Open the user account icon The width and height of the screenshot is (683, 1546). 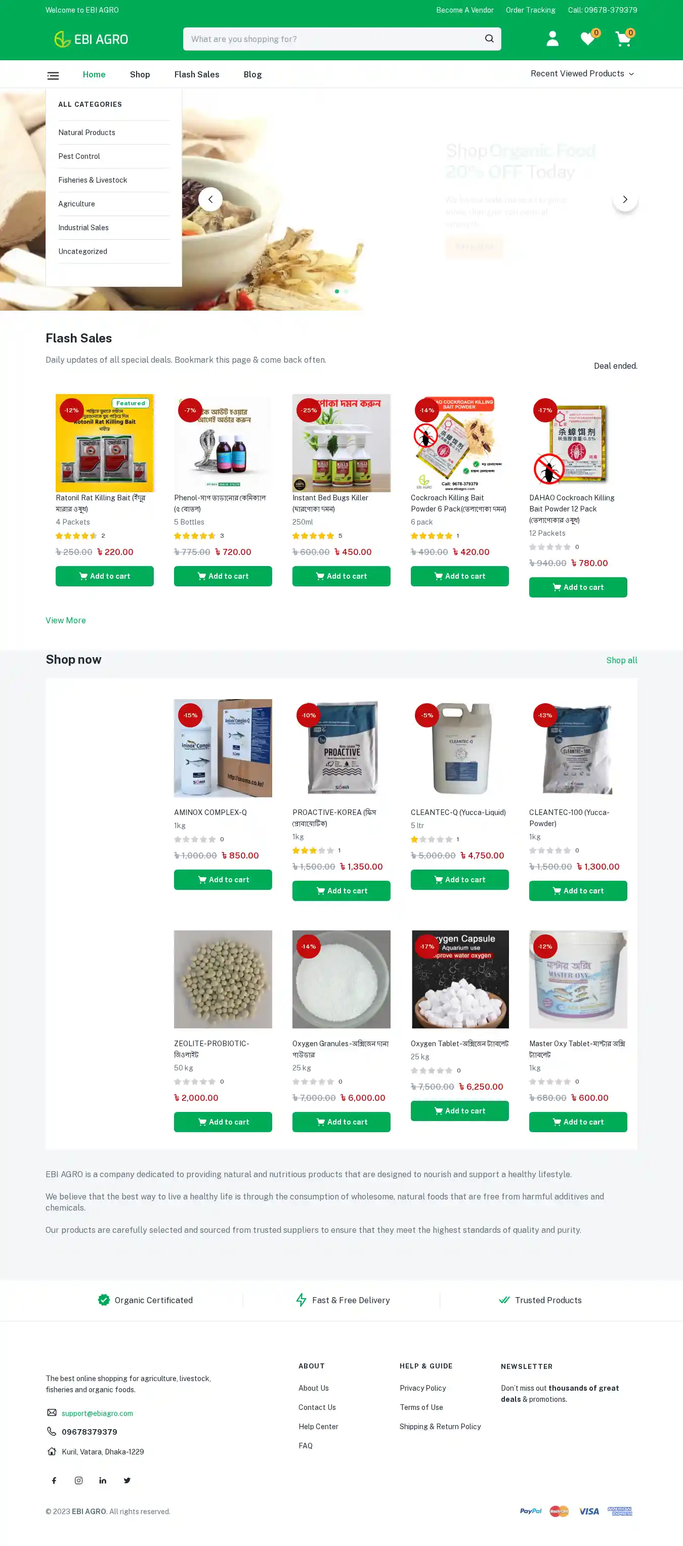tap(552, 39)
